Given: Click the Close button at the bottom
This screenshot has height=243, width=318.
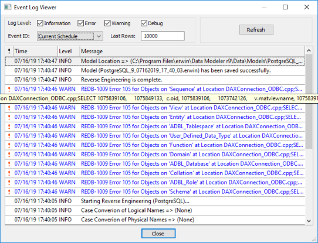Looking at the screenshot, I should [x=158, y=234].
